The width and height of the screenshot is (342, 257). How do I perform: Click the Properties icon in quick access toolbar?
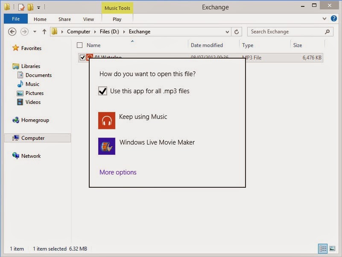pyautogui.click(x=21, y=7)
